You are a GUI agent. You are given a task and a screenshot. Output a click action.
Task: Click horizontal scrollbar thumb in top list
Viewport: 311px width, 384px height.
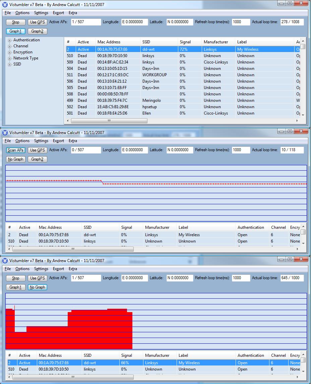(x=109, y=121)
